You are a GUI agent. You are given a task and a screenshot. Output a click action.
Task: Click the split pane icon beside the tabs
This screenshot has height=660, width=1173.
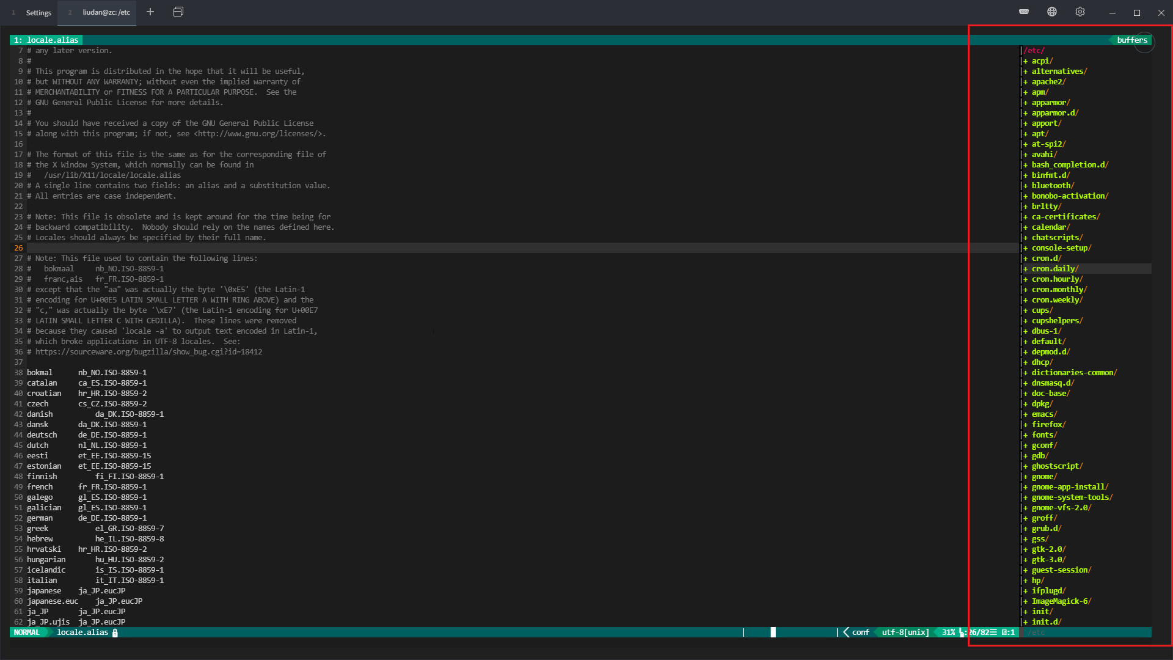(x=178, y=12)
